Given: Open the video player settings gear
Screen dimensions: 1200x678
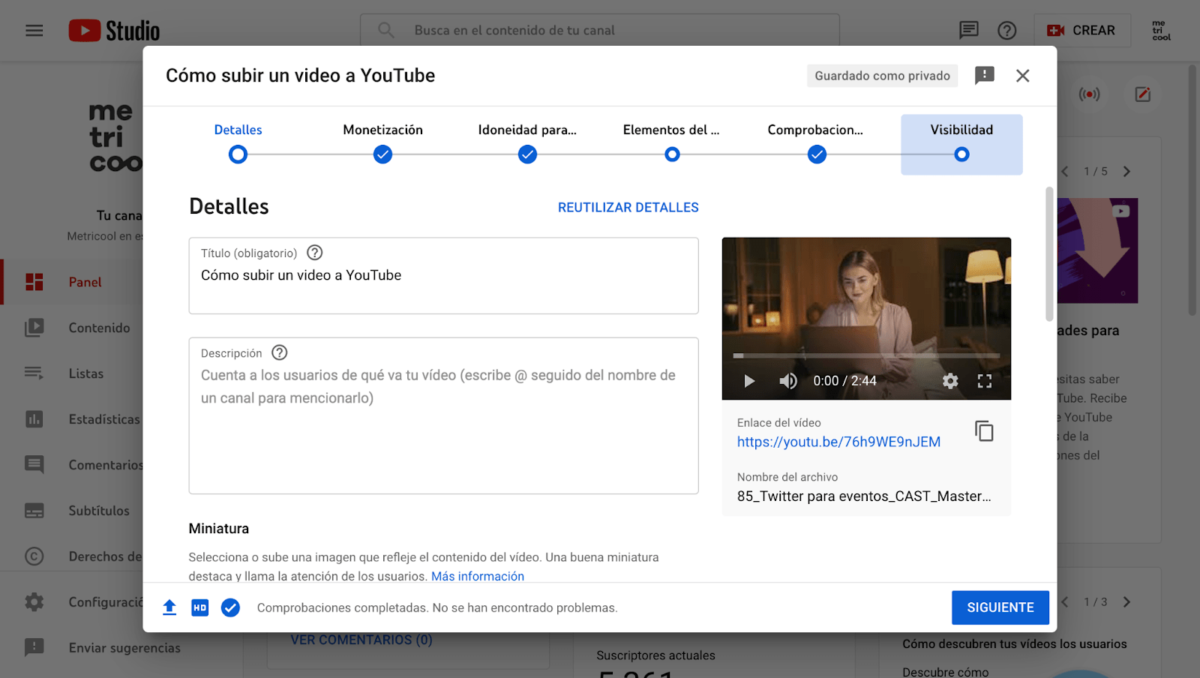Looking at the screenshot, I should [949, 381].
